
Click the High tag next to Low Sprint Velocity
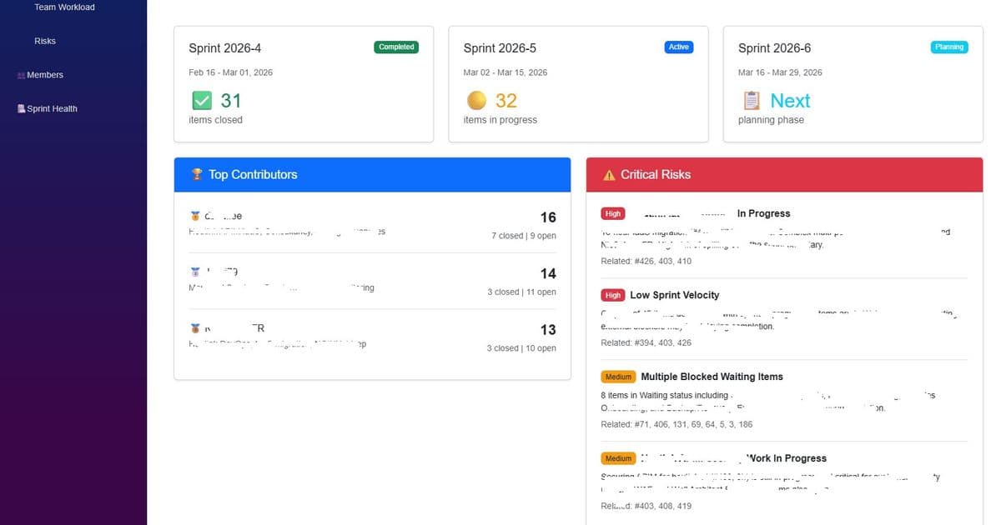(613, 295)
